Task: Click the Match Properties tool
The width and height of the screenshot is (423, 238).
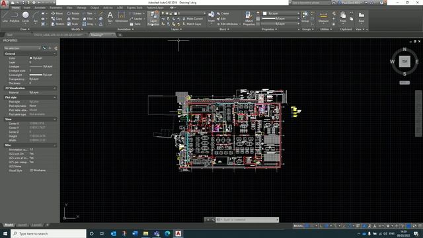Action: pyautogui.click(x=249, y=19)
